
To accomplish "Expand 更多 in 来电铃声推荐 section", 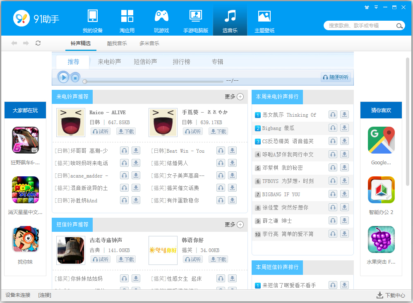I will 234,96.
